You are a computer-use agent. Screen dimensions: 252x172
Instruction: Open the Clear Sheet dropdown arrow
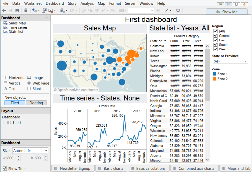click(55, 10)
